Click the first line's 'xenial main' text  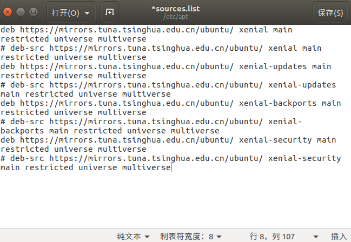(x=266, y=30)
